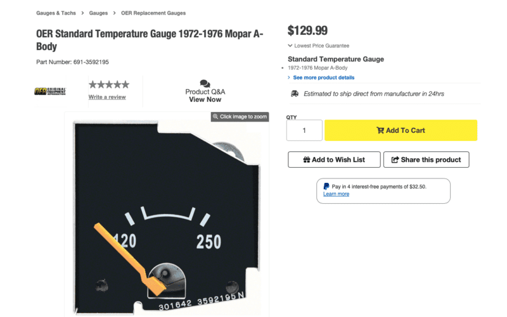Click Share this product button

(x=427, y=159)
